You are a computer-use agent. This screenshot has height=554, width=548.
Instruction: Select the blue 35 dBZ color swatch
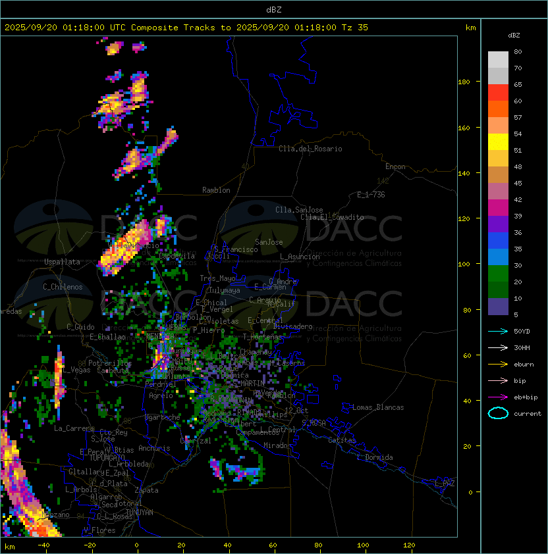(498, 241)
